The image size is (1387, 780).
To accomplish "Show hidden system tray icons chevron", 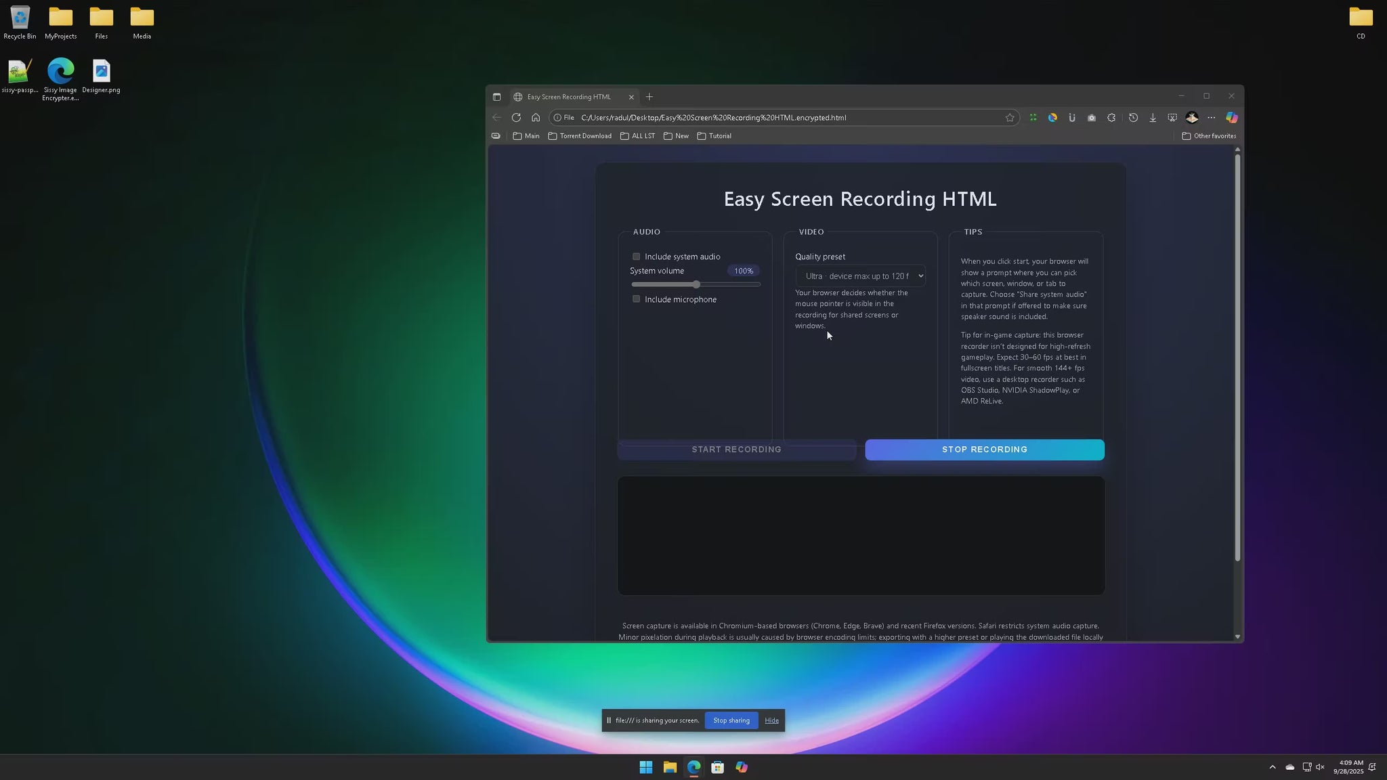I will [x=1272, y=767].
